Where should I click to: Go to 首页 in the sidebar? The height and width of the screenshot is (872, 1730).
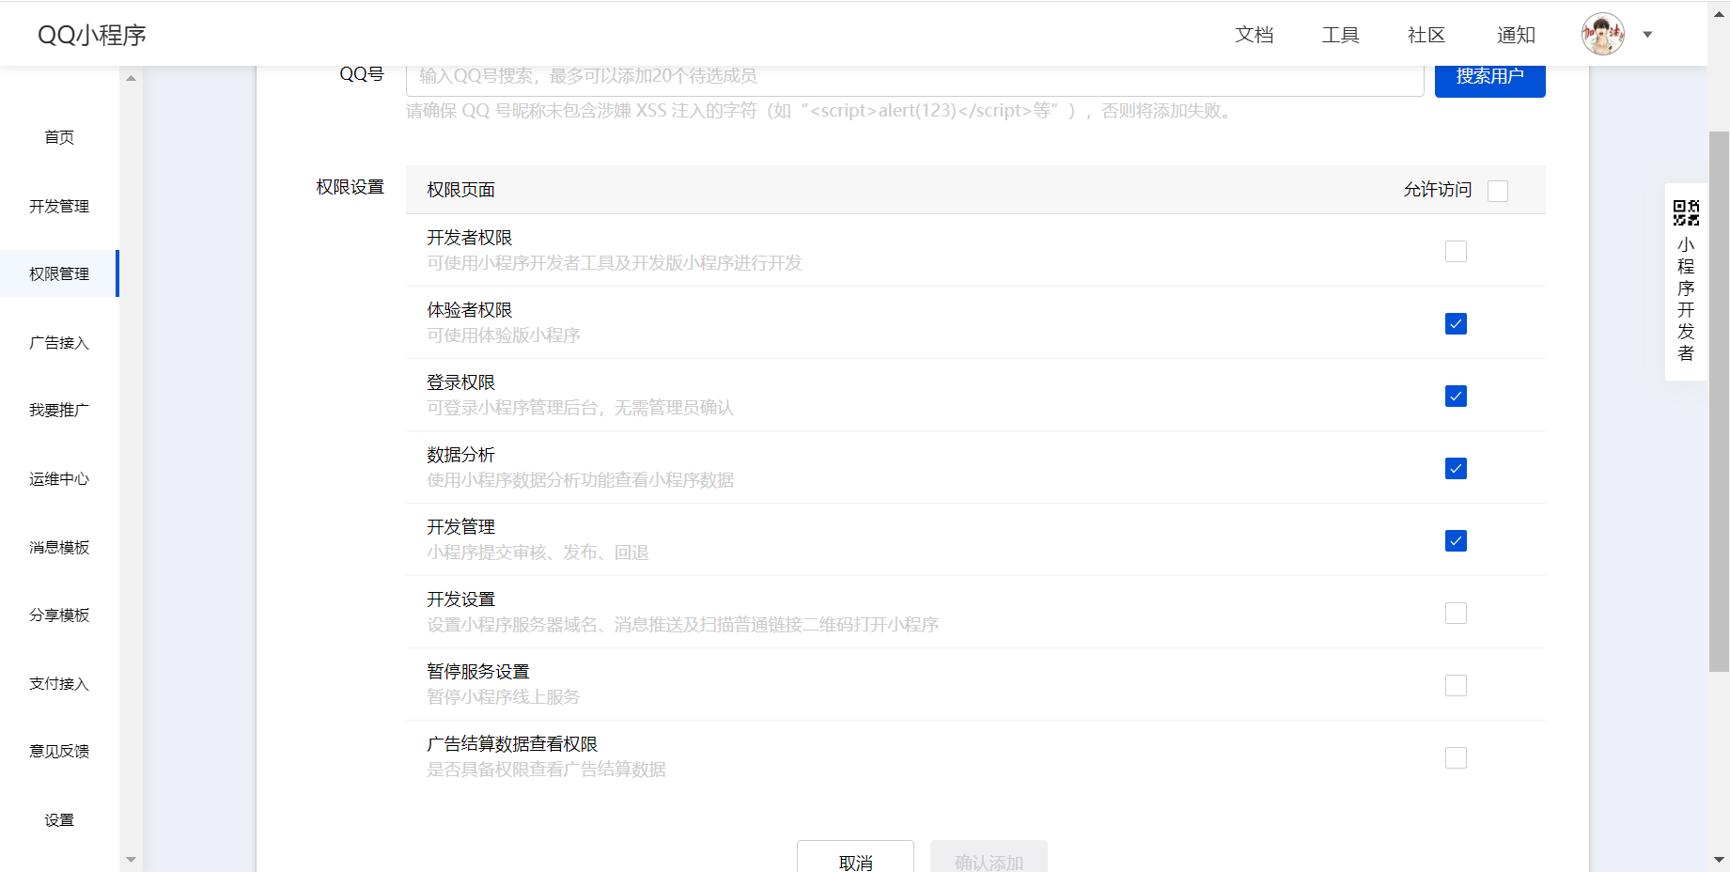[59, 137]
